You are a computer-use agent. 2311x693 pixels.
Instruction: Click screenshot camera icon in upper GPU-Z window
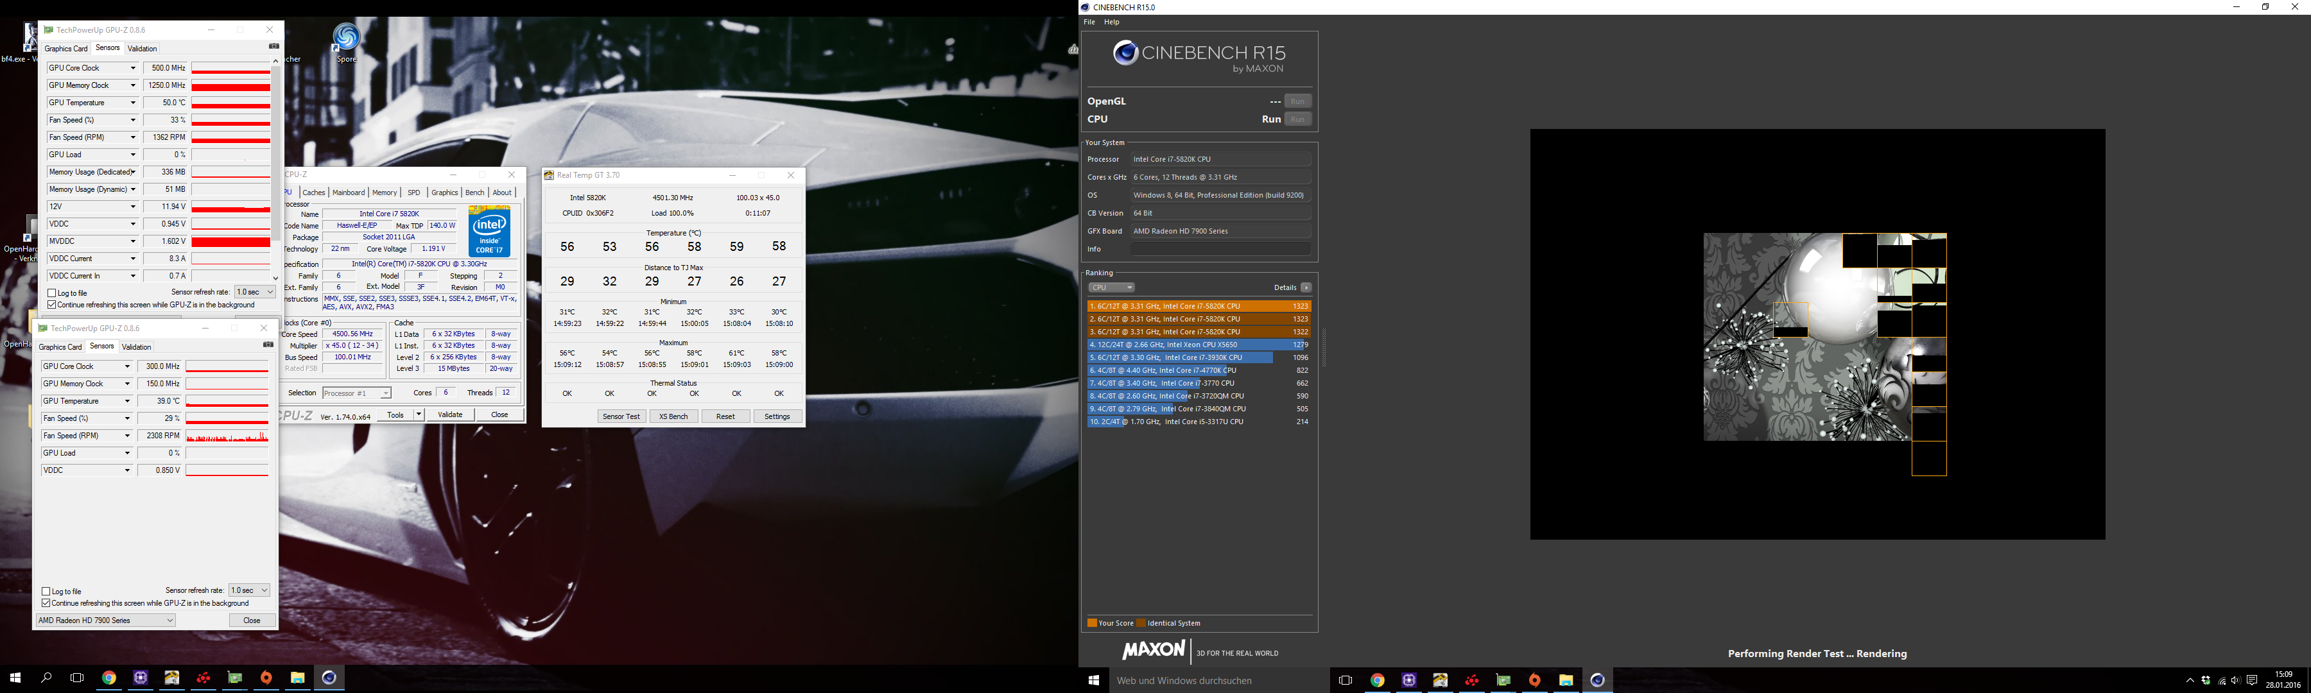(275, 47)
